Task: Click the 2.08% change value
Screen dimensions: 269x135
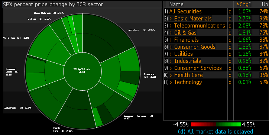Action: (x=245, y=26)
